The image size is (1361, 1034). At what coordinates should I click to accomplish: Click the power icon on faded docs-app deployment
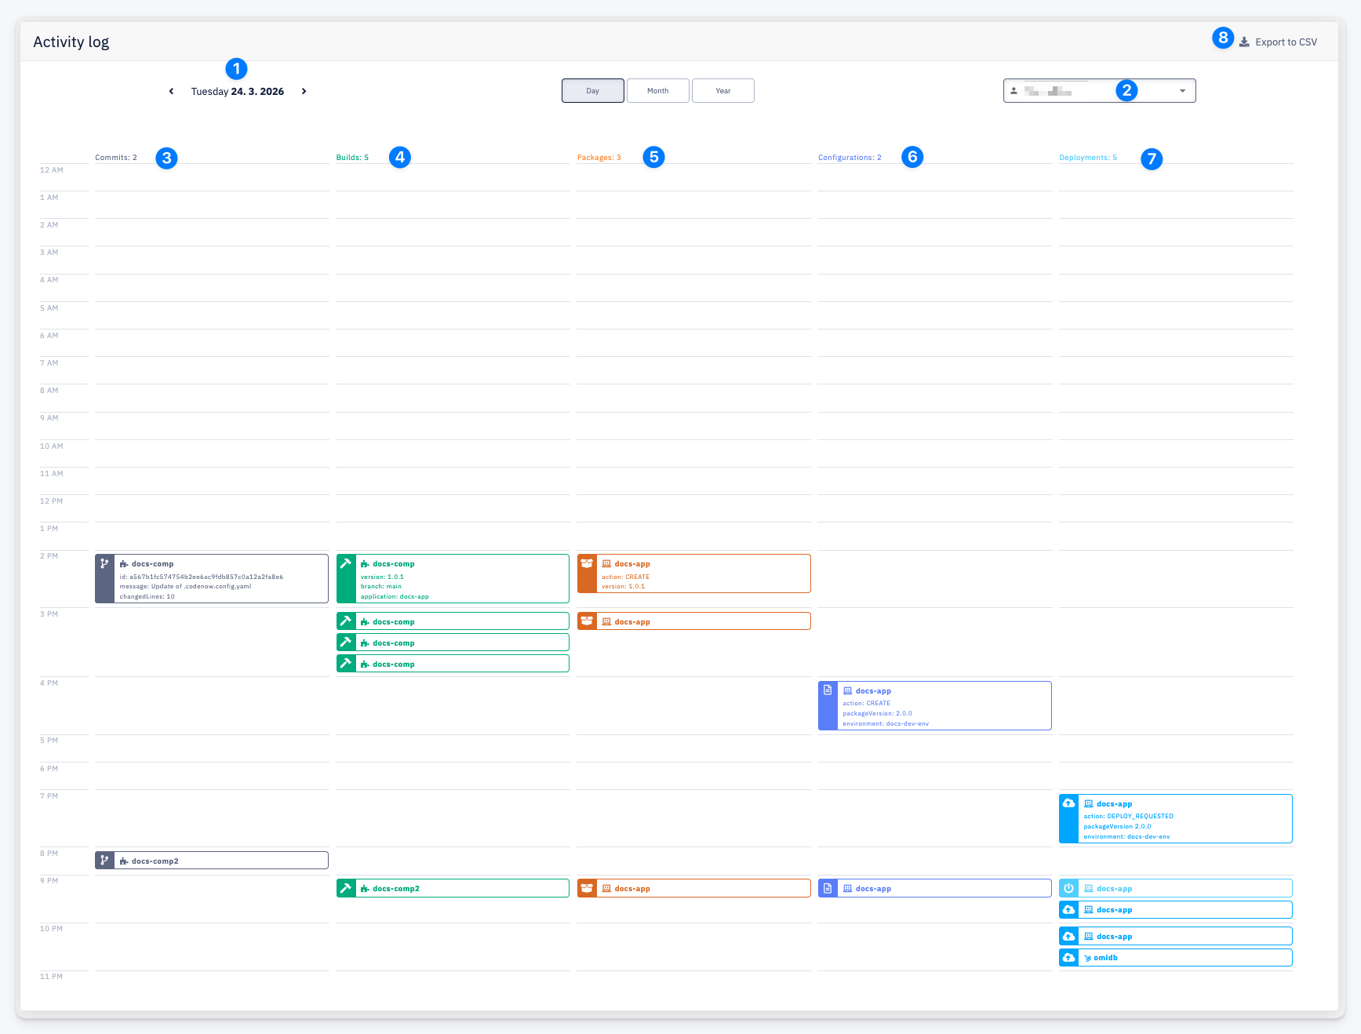(1068, 888)
